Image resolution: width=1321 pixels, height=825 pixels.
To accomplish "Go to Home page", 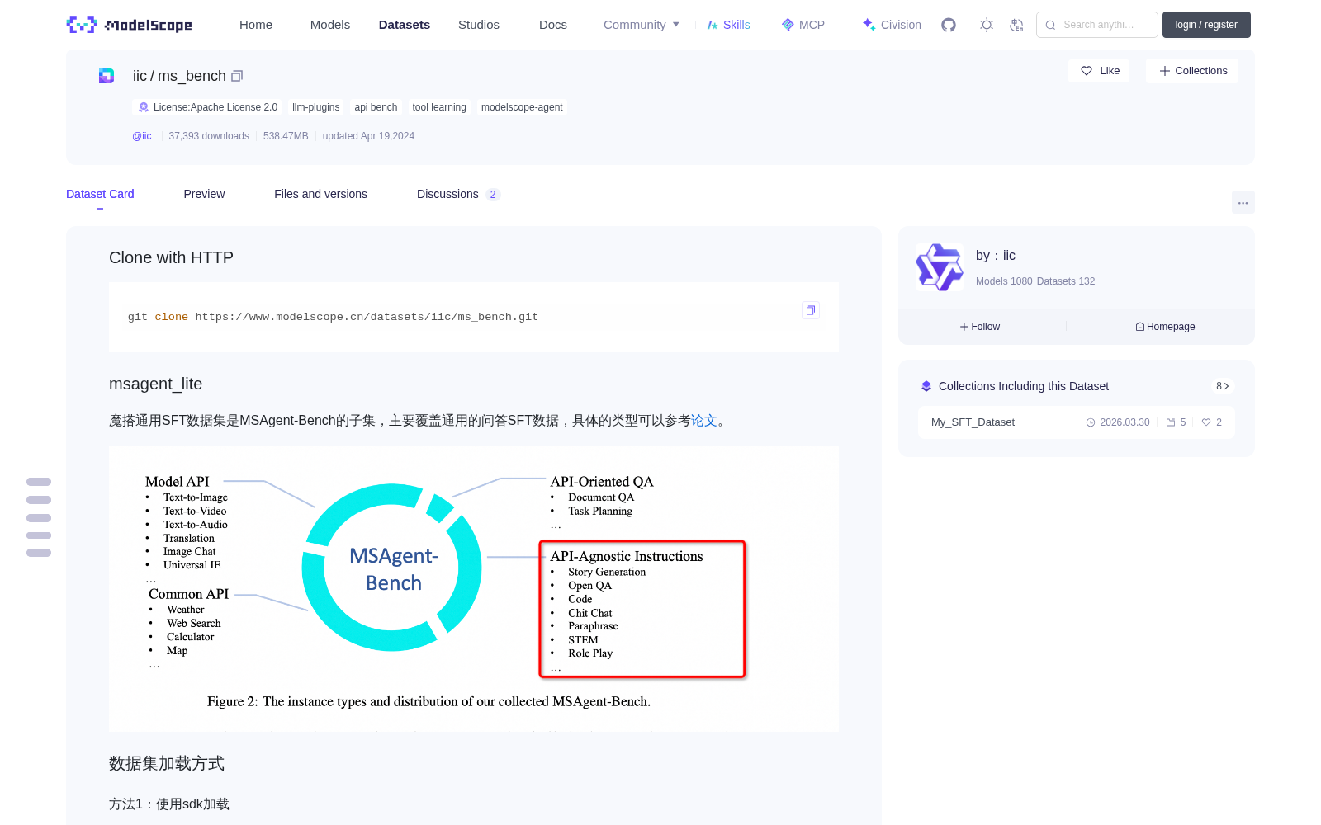I will pos(256,25).
